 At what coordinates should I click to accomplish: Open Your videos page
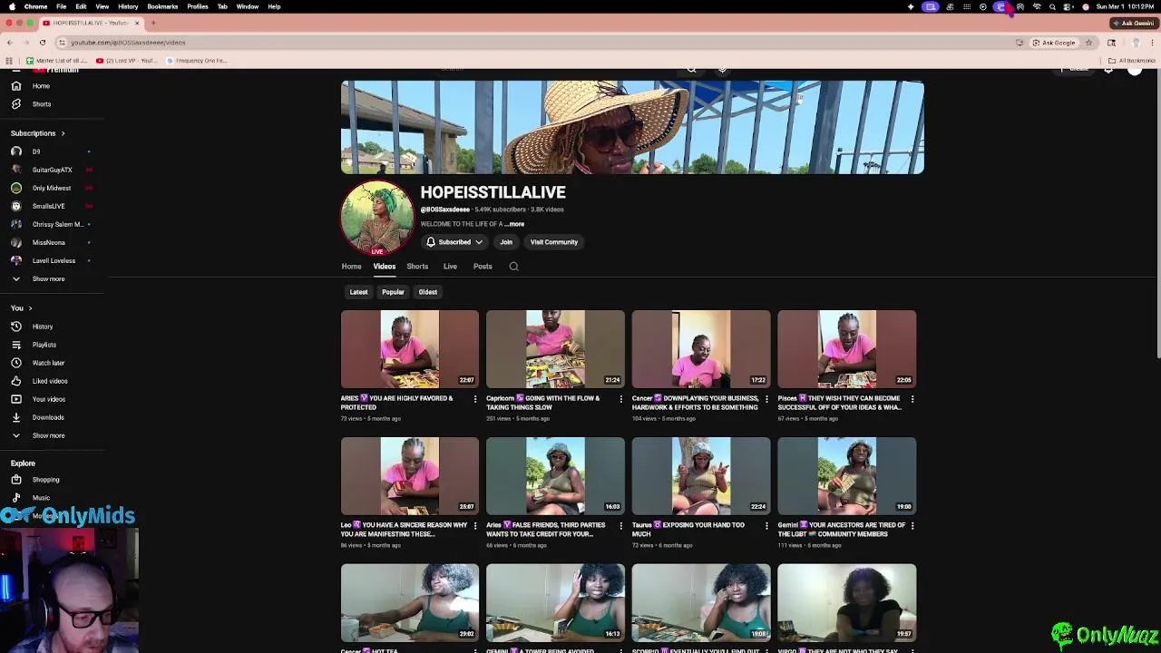pyautogui.click(x=48, y=399)
